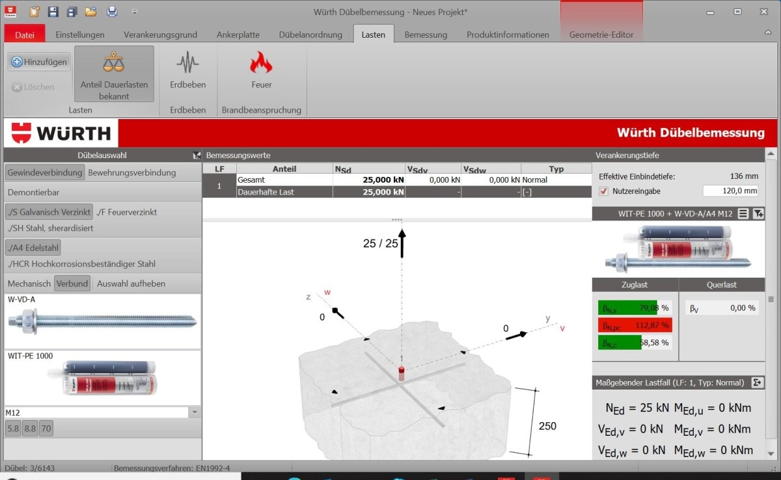Switch to the Einstellungen tab
781x480 pixels.
(80, 34)
